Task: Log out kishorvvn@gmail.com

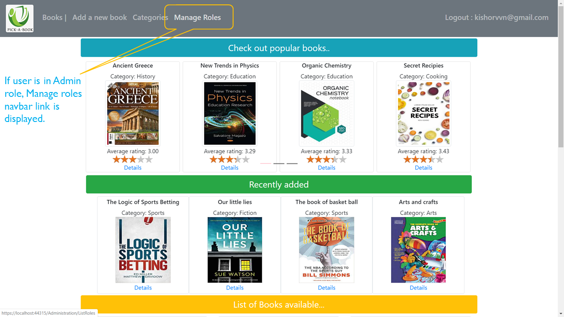Action: pyautogui.click(x=497, y=18)
